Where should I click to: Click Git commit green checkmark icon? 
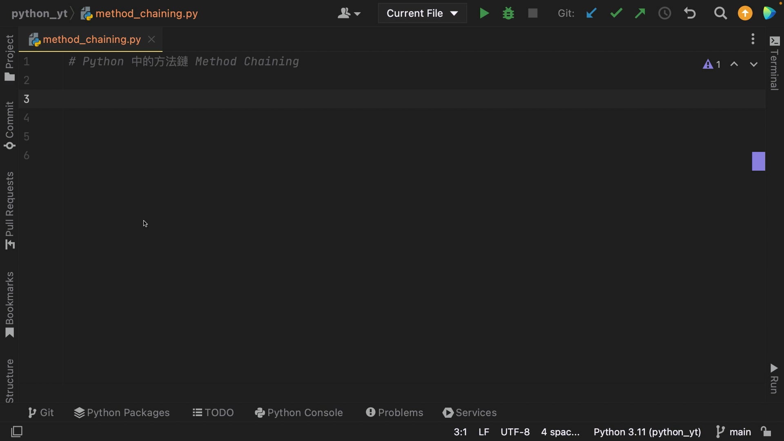tap(616, 13)
